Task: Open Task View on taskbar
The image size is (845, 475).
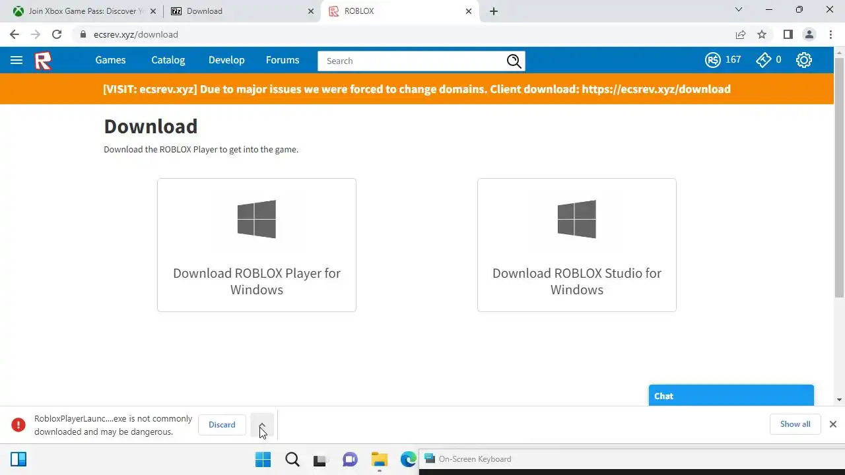Action: pyautogui.click(x=320, y=460)
